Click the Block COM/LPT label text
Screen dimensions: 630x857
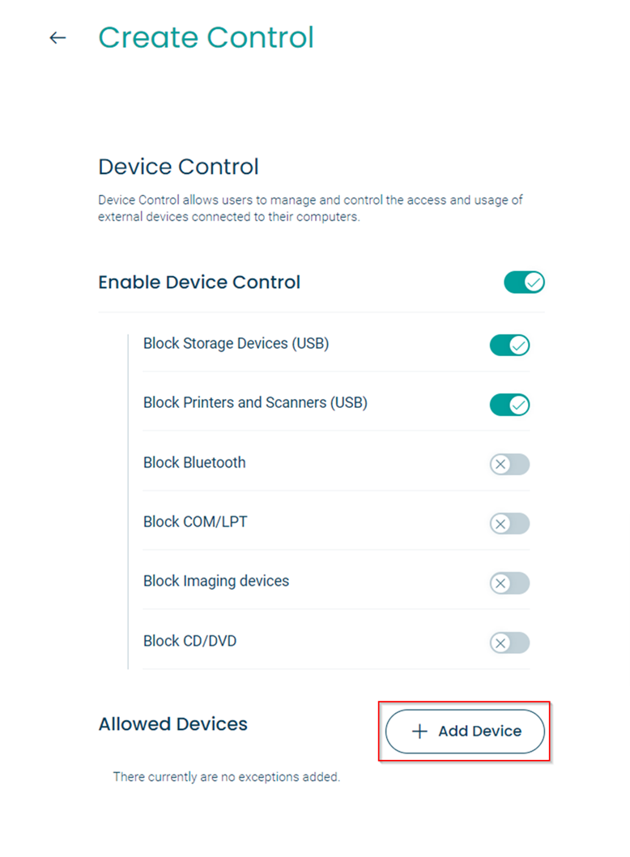195,522
